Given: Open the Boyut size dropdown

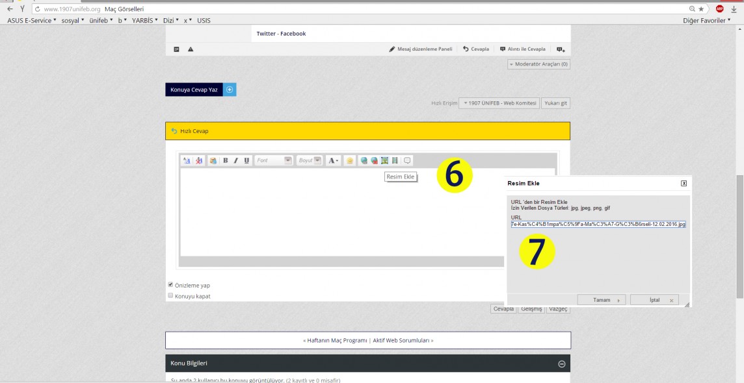Looking at the screenshot, I should pos(310,160).
